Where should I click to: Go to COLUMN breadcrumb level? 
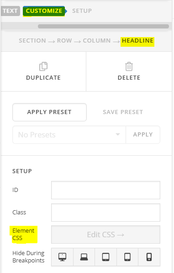click(97, 41)
